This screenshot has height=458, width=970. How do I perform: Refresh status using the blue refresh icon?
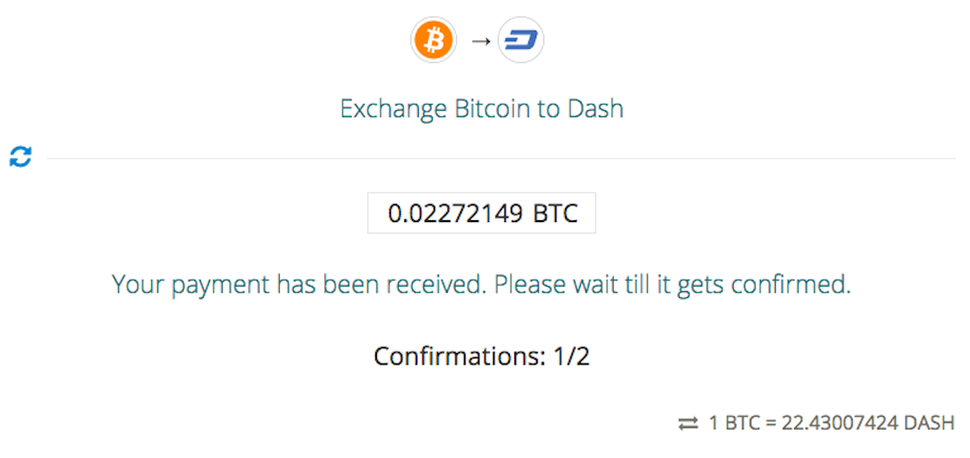(20, 157)
